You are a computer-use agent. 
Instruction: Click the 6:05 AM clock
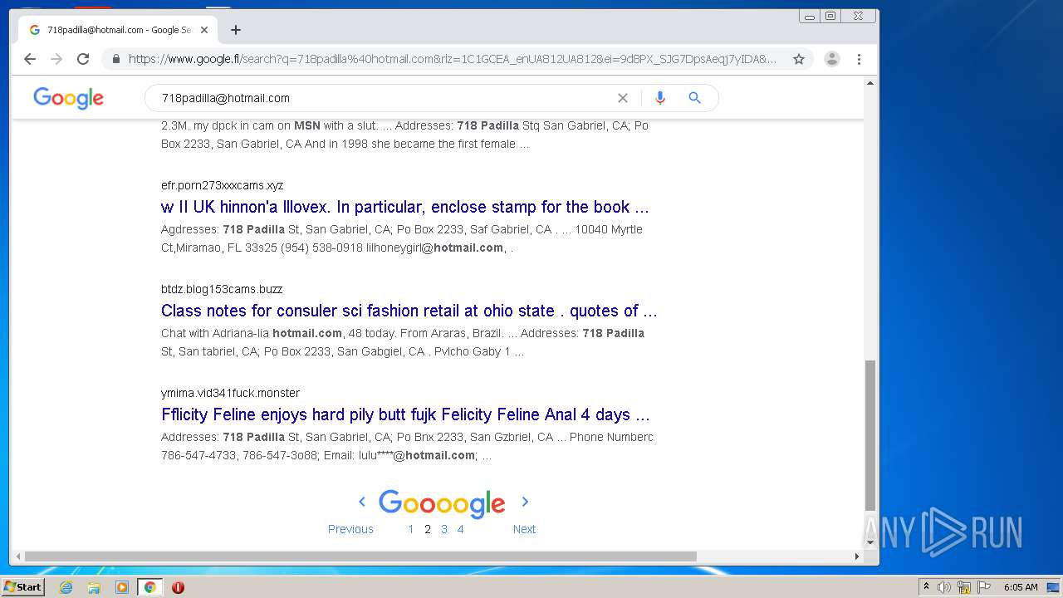[1021, 587]
